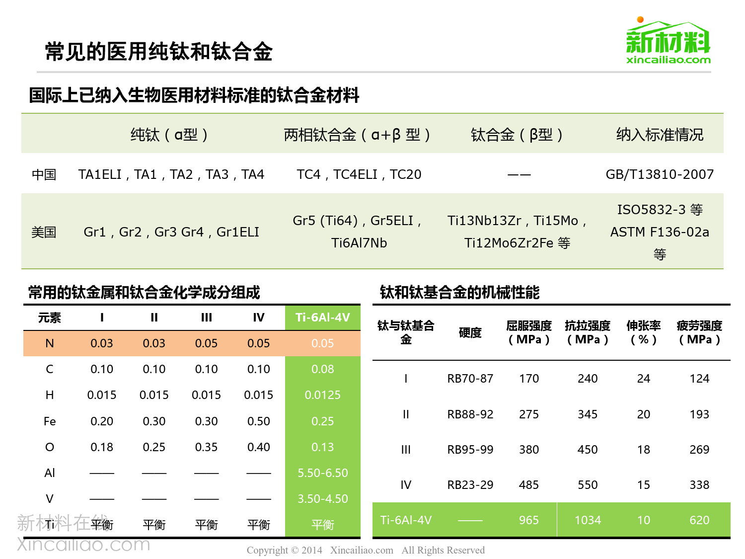Click the 屈服强度（MPa） column header

click(x=529, y=332)
